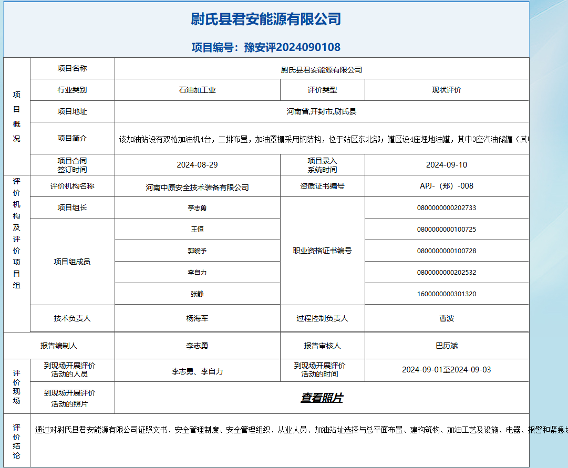Click the 石油加工业 cell
Image resolution: width=568 pixels, height=468 pixels.
(198, 90)
